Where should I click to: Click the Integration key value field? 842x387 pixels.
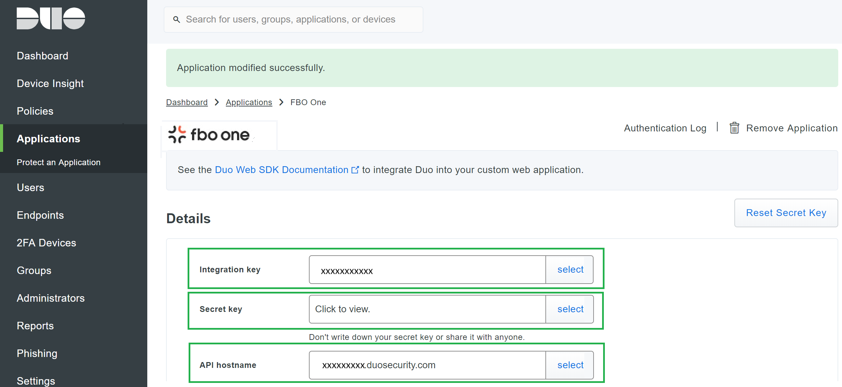click(x=427, y=270)
